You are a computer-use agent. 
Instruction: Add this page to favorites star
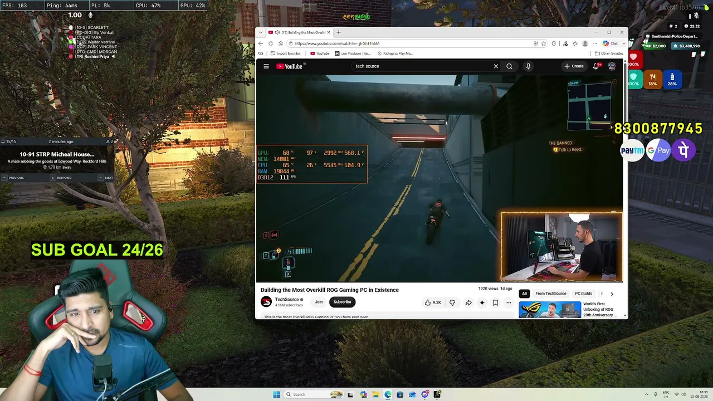click(544, 43)
